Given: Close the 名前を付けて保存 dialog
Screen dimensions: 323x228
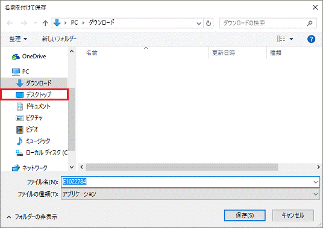Looking at the screenshot, I should pos(315,7).
